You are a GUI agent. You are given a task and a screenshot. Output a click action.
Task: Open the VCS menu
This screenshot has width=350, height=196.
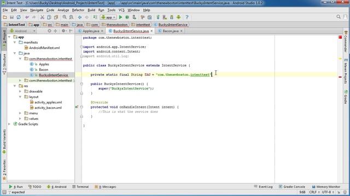[x=121, y=10]
